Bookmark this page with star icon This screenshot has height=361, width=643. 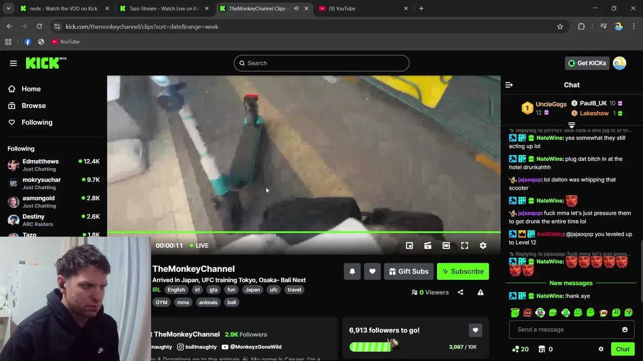(x=560, y=27)
